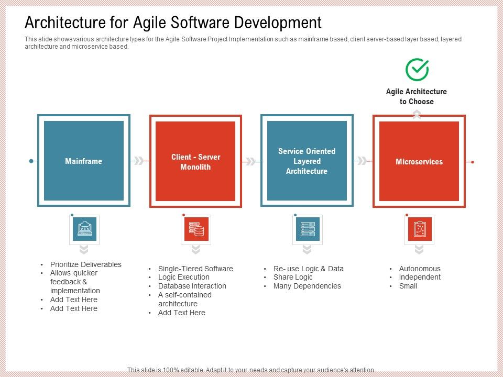Click the footer text This slide is 100% editable
This screenshot has height=377, width=503.
[251, 370]
